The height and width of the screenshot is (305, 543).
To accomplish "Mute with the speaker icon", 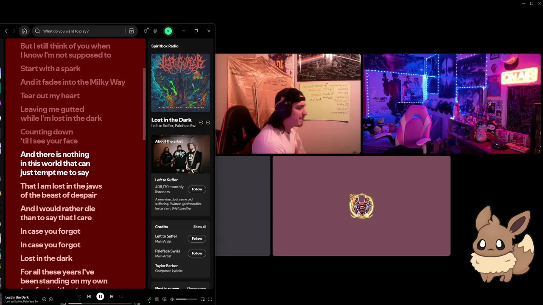I will pyautogui.click(x=172, y=299).
